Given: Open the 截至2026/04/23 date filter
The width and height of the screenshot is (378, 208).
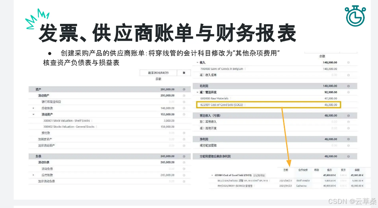Looking at the screenshot, I should tap(158, 73).
